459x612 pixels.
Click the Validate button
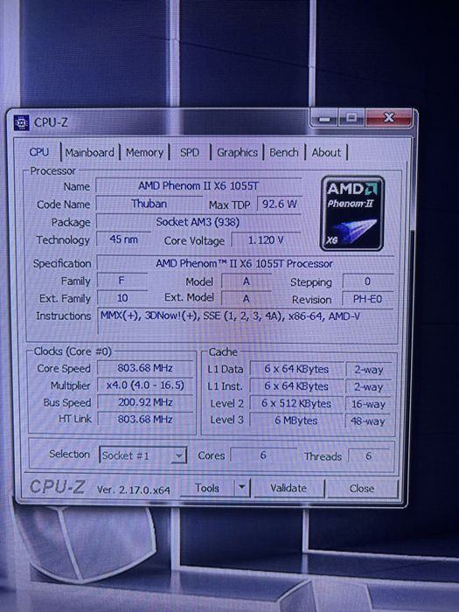coord(289,488)
